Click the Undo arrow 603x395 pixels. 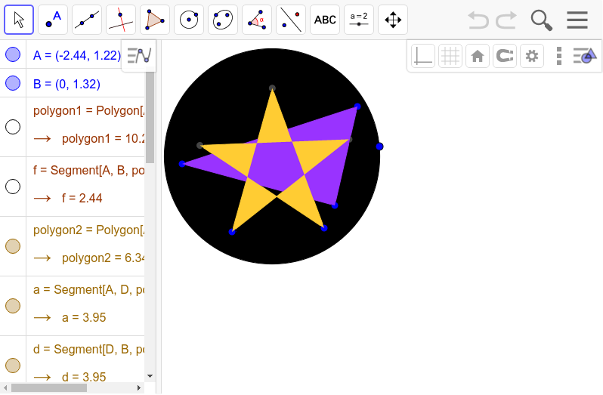[x=478, y=20]
